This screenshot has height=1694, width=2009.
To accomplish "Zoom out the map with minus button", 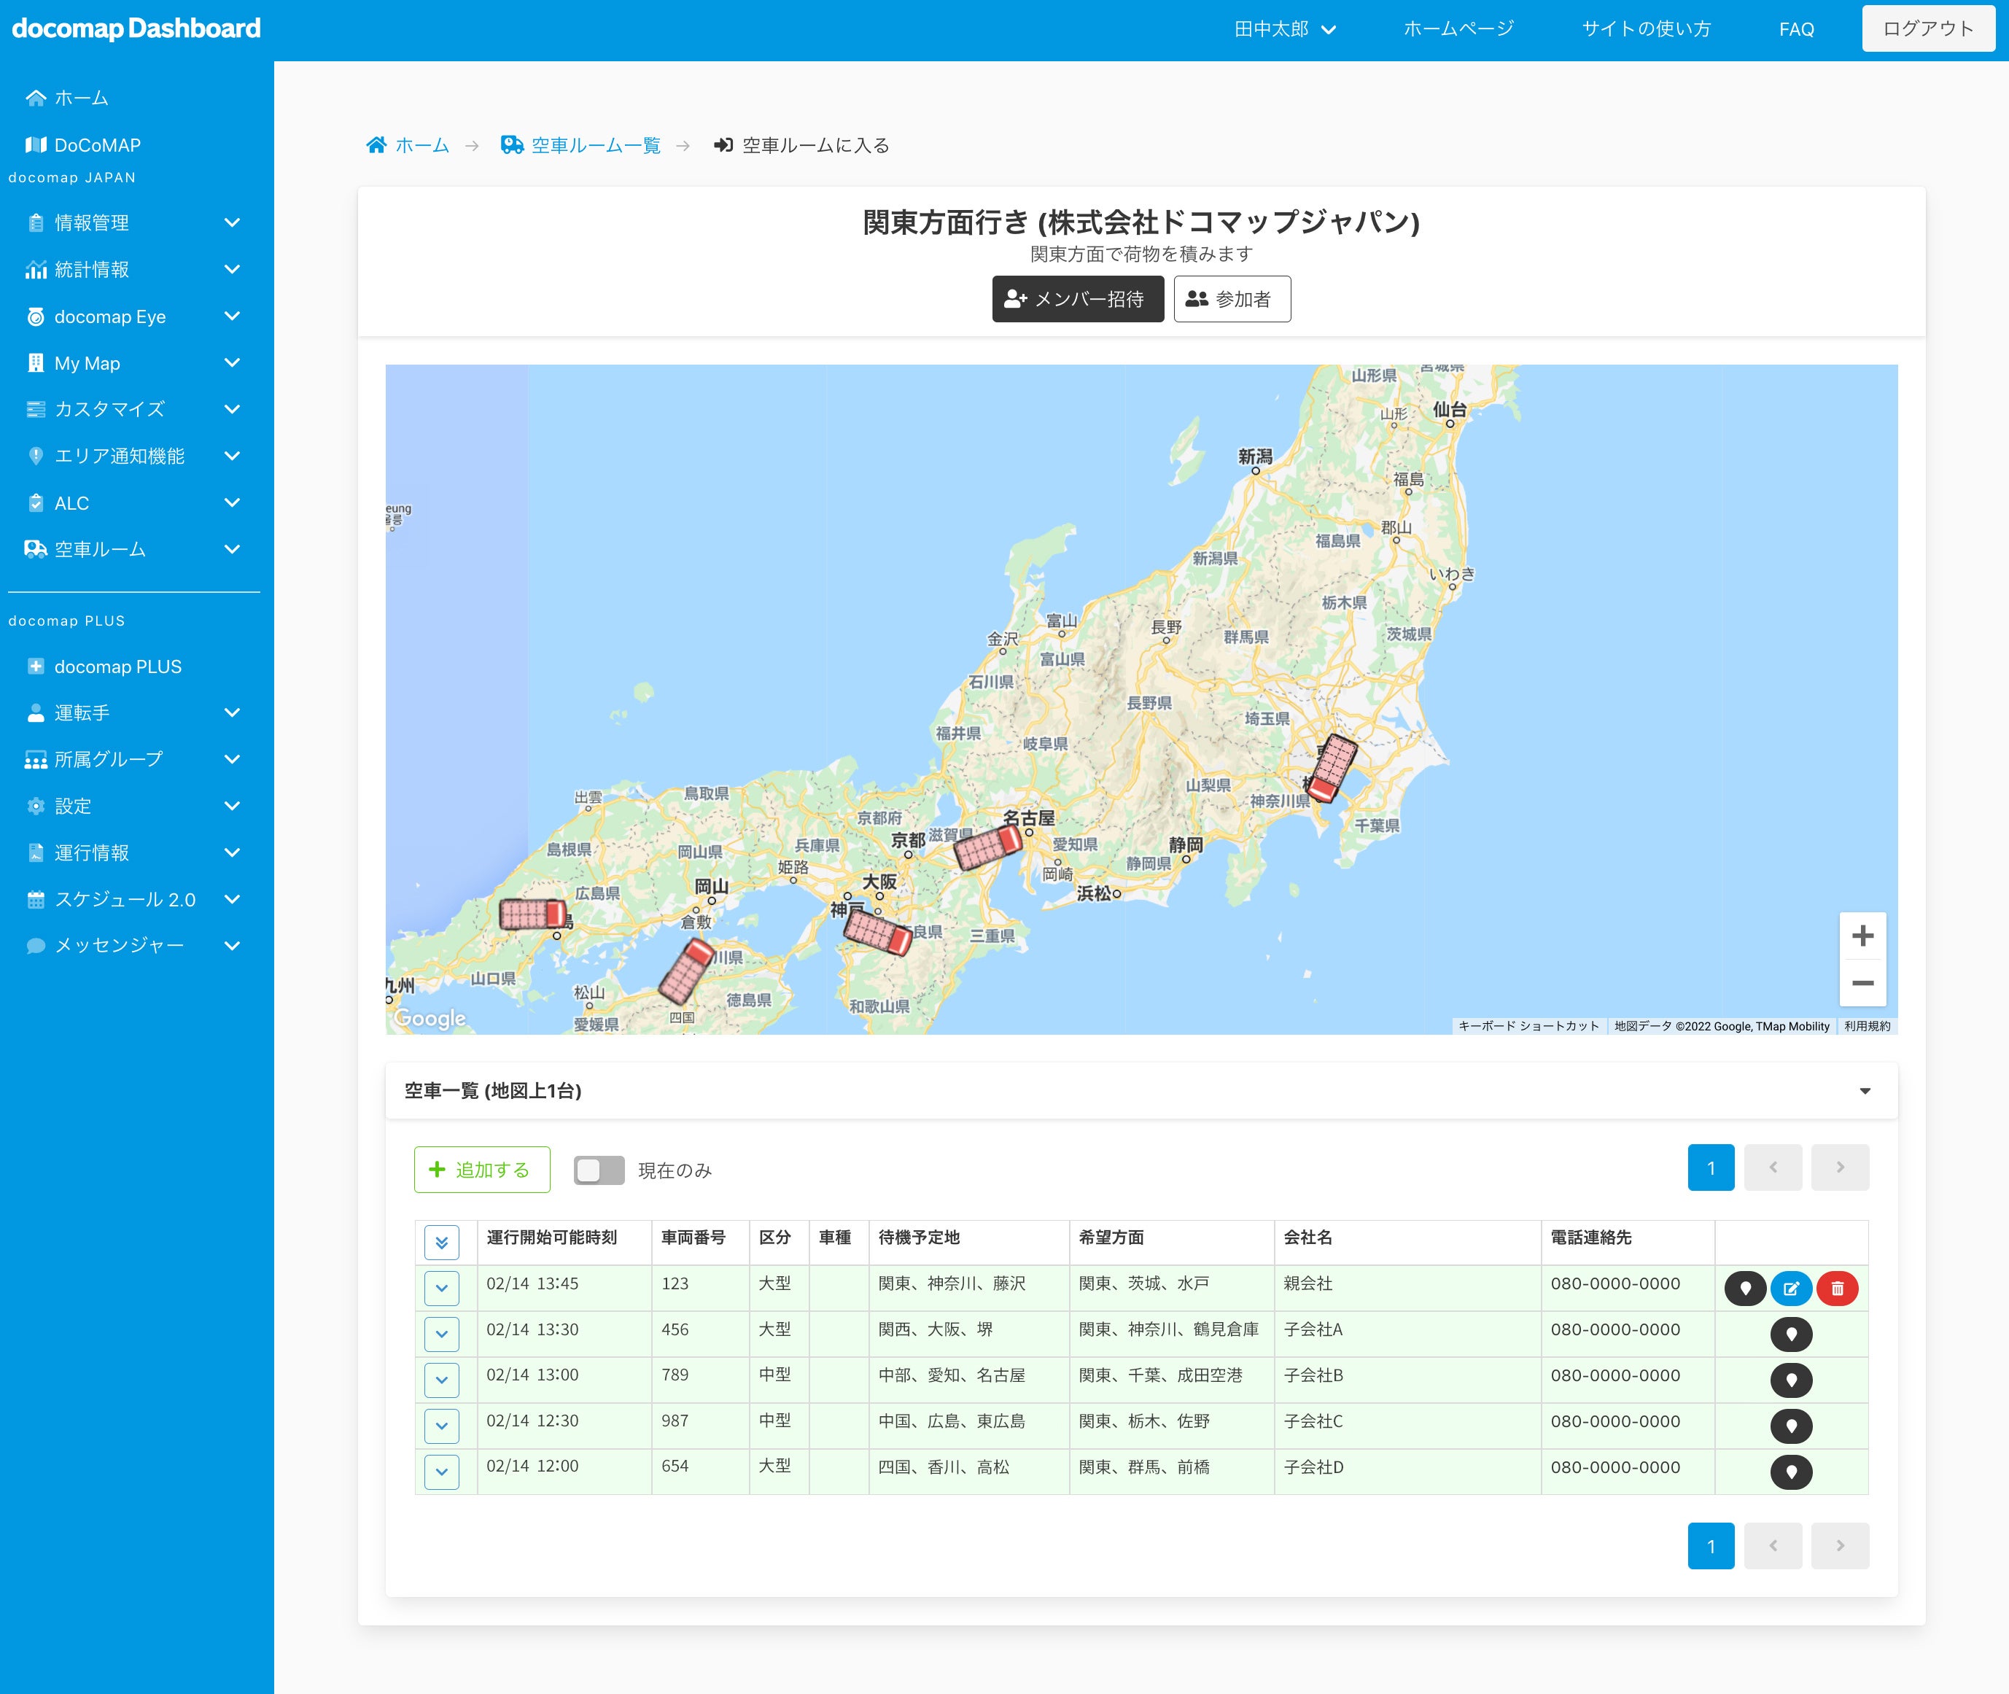I will click(1862, 982).
